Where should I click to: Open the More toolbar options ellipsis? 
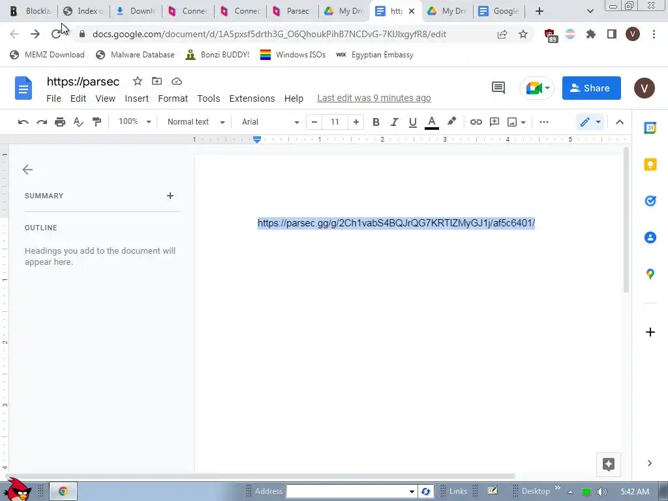click(543, 122)
